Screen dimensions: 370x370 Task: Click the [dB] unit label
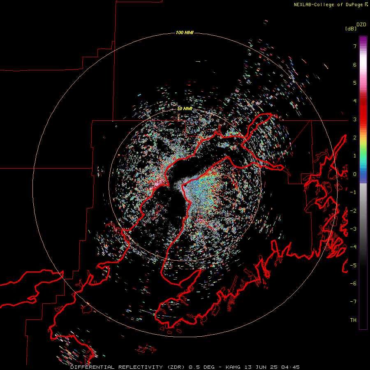351,28
